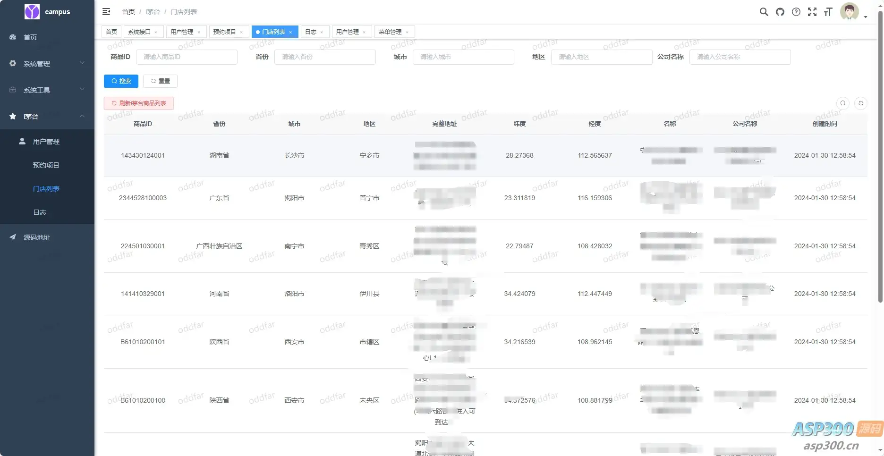The width and height of the screenshot is (884, 456).
Task: Open the header search magnifier icon
Action: click(764, 12)
